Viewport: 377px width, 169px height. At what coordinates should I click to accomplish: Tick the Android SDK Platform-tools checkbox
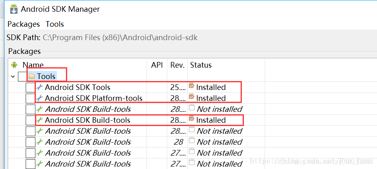pyautogui.click(x=30, y=98)
